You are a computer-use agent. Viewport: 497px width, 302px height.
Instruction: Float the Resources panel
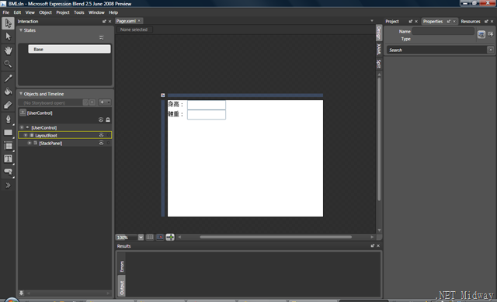[486, 21]
